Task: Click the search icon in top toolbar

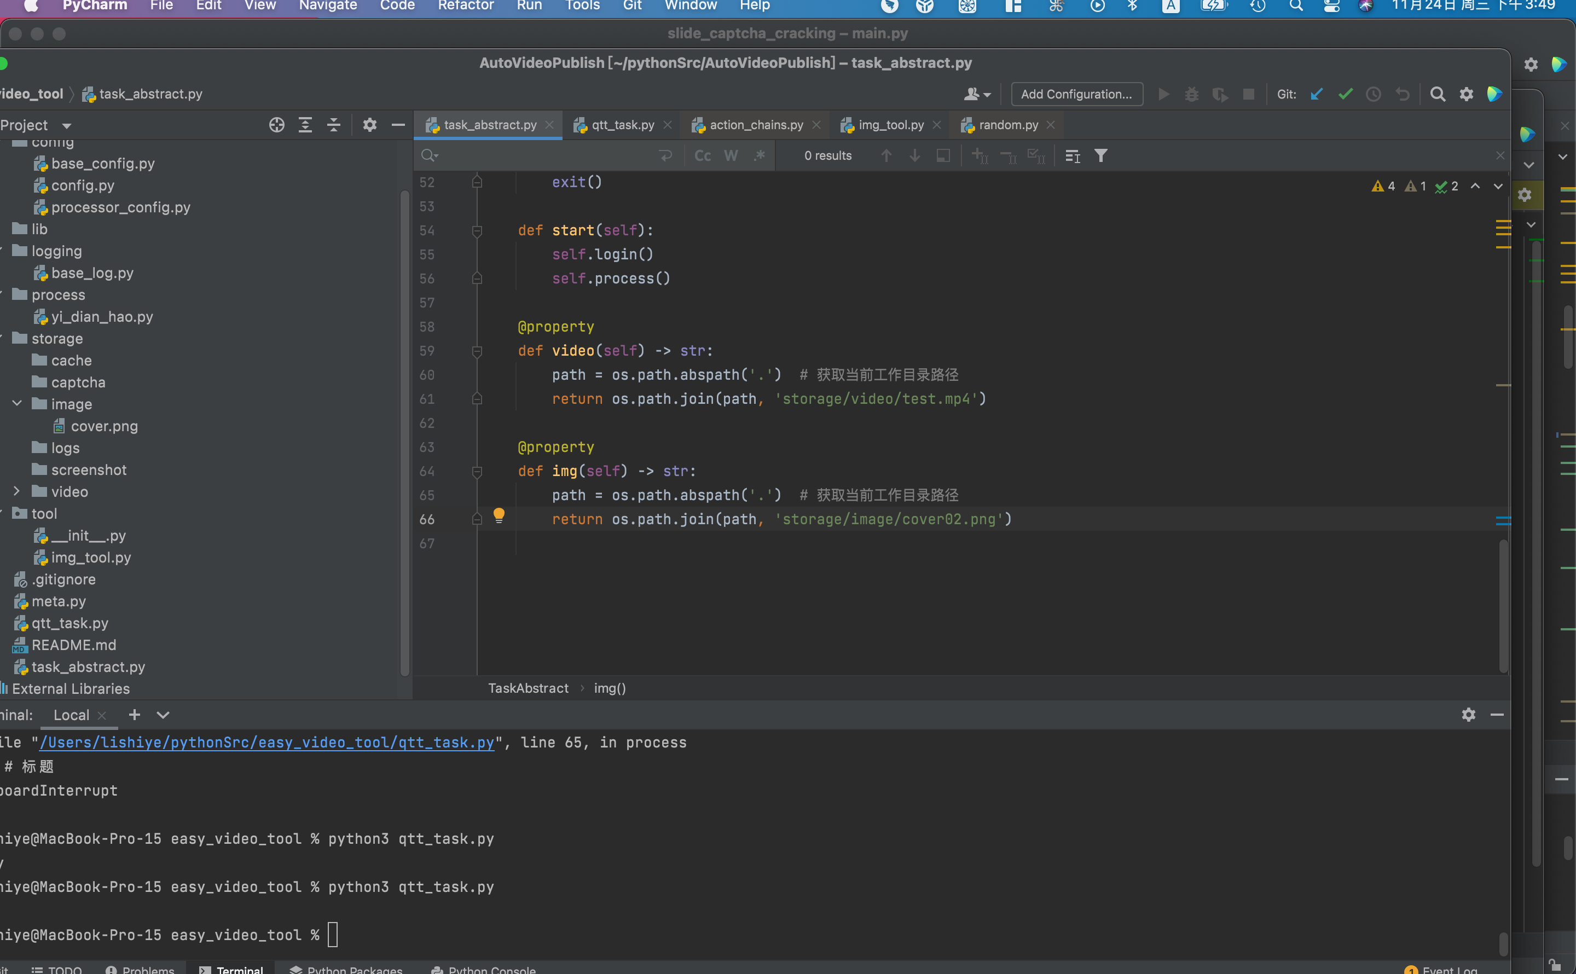Action: click(1439, 95)
